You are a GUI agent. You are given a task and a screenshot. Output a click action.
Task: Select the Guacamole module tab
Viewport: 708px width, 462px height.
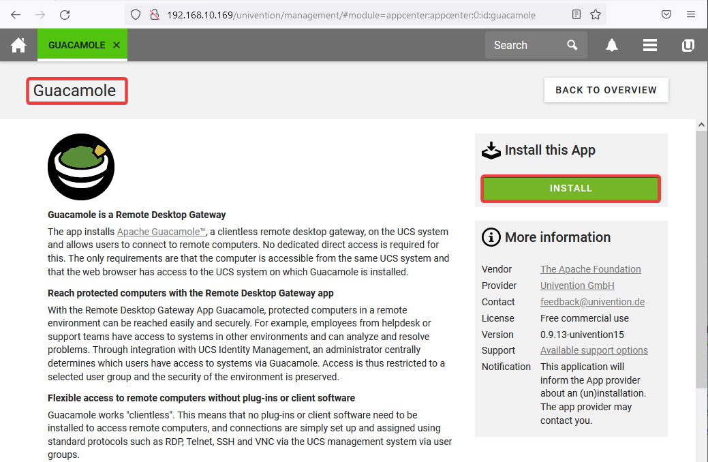coord(76,45)
